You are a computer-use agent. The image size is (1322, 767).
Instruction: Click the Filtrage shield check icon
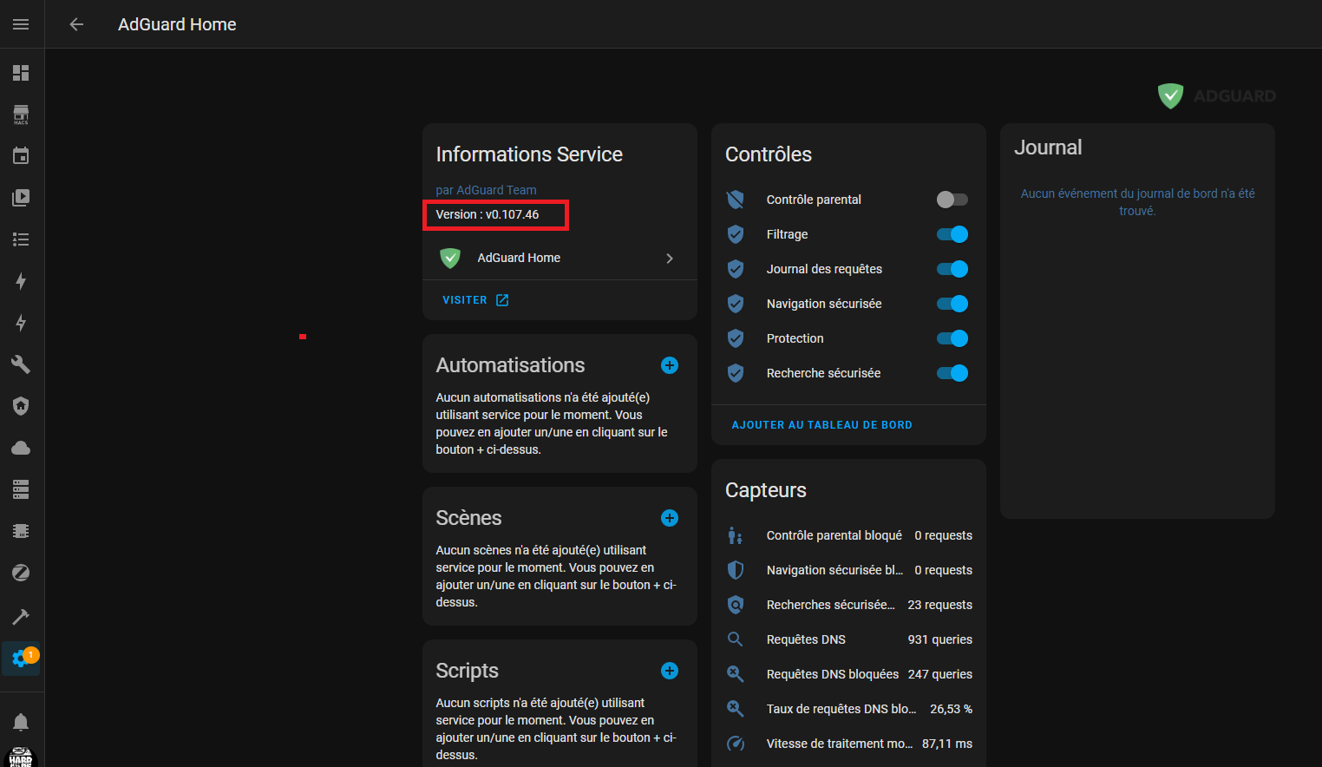(736, 234)
